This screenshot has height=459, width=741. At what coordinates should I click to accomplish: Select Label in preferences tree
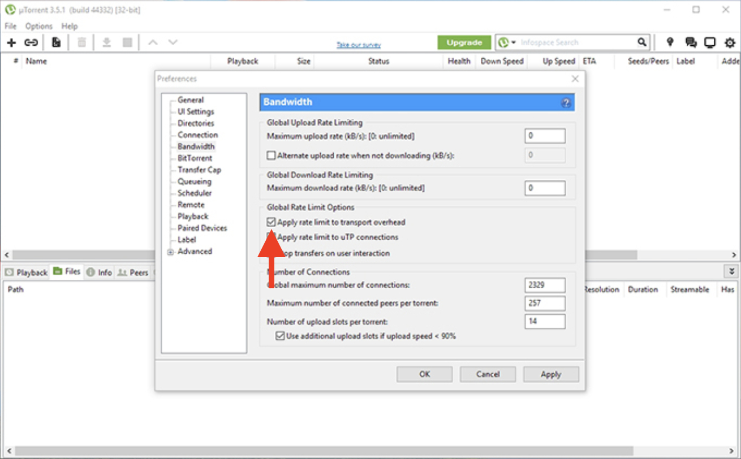tap(187, 240)
